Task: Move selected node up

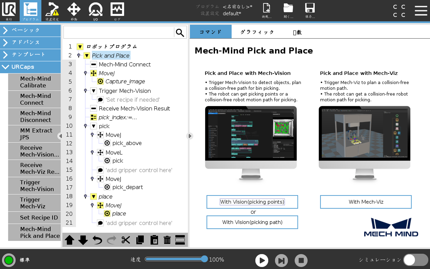Action: pyautogui.click(x=70, y=240)
